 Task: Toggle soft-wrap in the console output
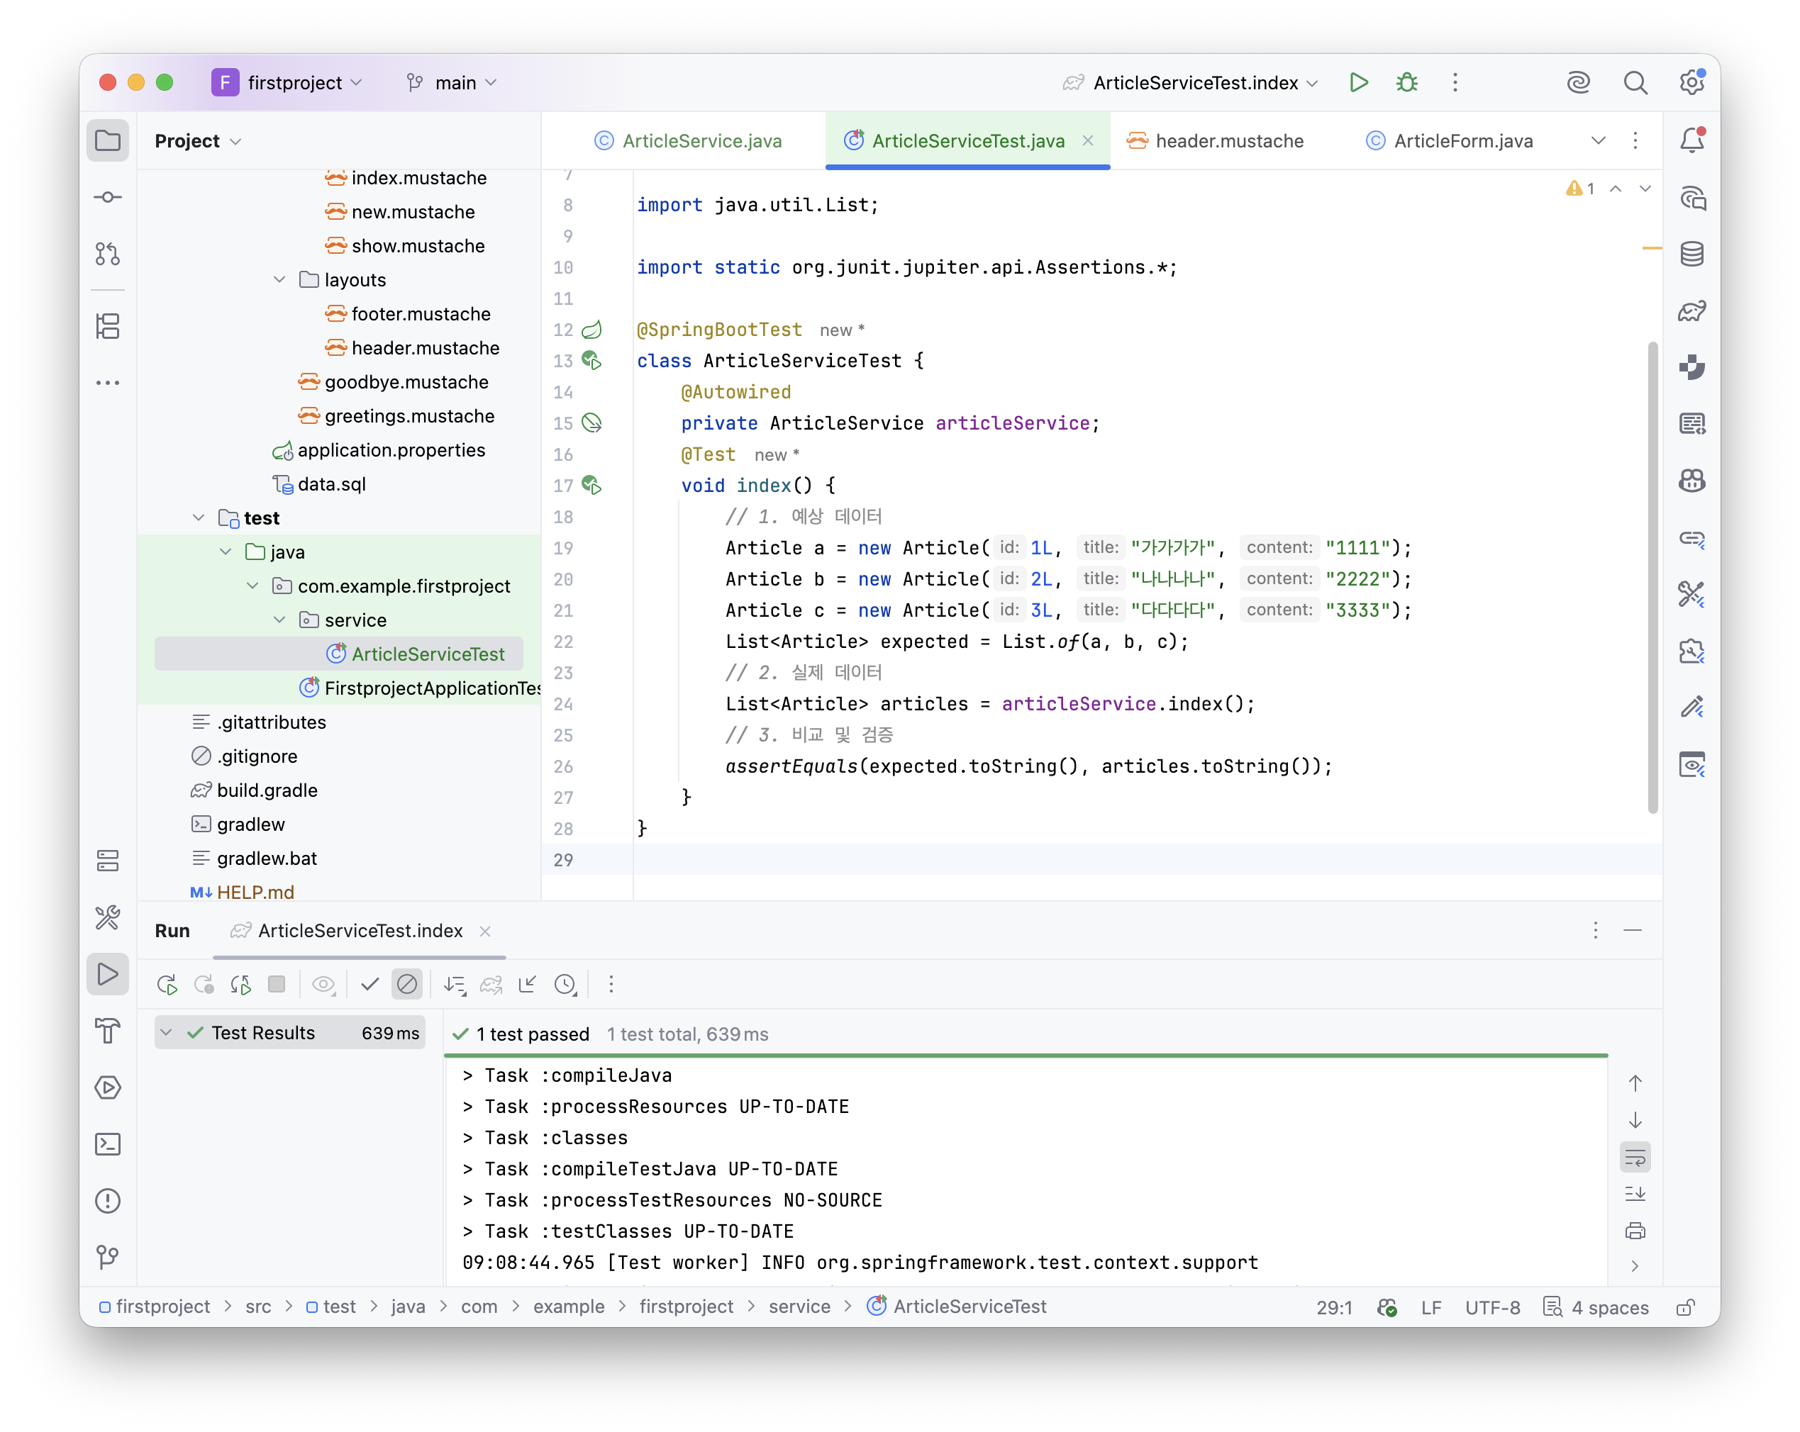pyautogui.click(x=1635, y=1157)
